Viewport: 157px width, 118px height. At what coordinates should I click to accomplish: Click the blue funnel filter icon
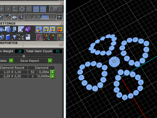pos(14,37)
